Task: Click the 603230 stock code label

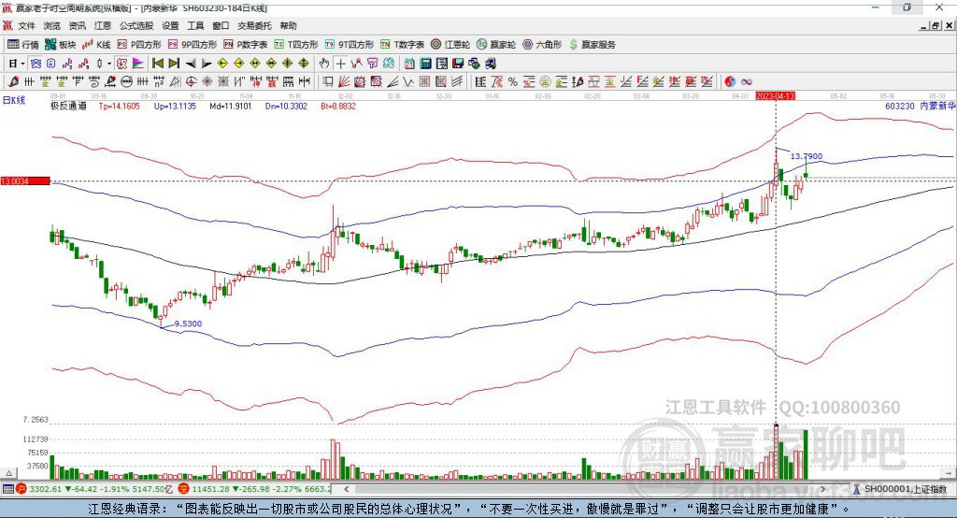Action: pos(899,107)
